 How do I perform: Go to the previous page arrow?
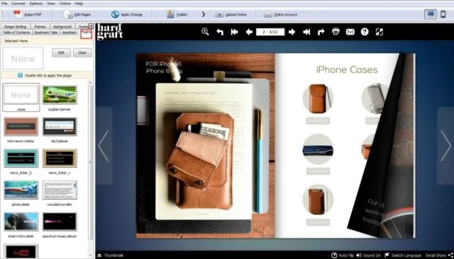tap(249, 32)
